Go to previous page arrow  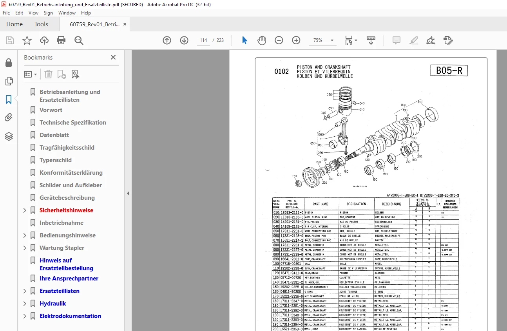[167, 40]
